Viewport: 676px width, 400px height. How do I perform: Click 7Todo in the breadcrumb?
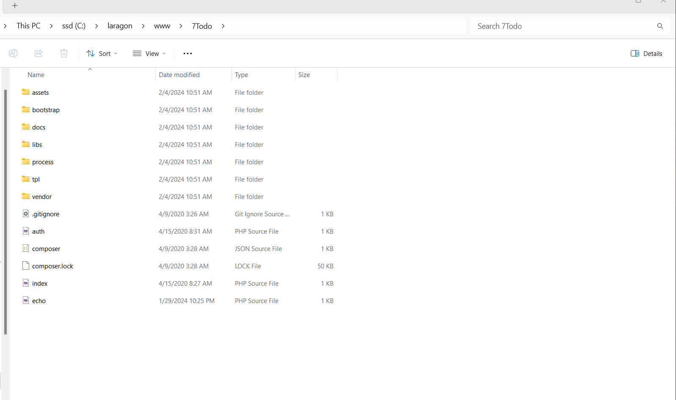pyautogui.click(x=202, y=26)
